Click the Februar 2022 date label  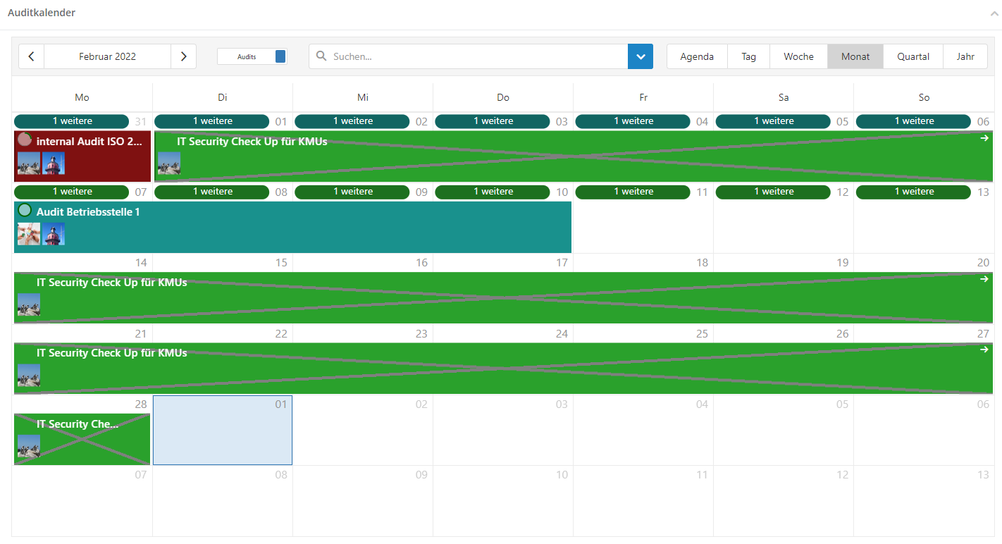tap(107, 56)
